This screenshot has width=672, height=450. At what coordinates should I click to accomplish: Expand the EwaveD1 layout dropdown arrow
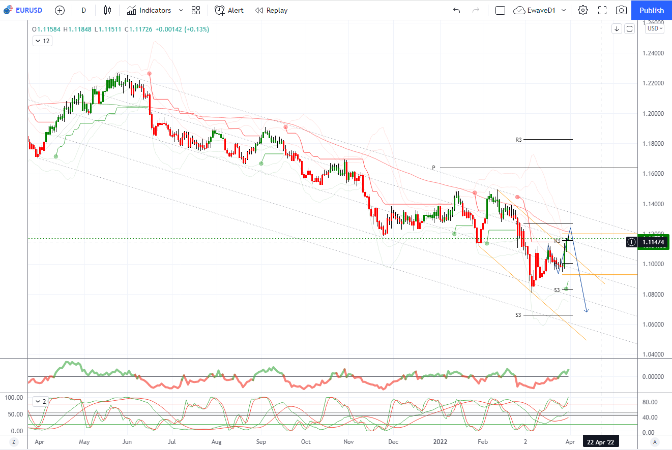click(x=564, y=10)
